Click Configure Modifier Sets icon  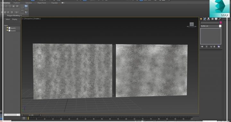(219, 47)
